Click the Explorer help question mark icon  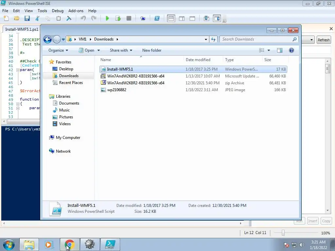coord(291,50)
